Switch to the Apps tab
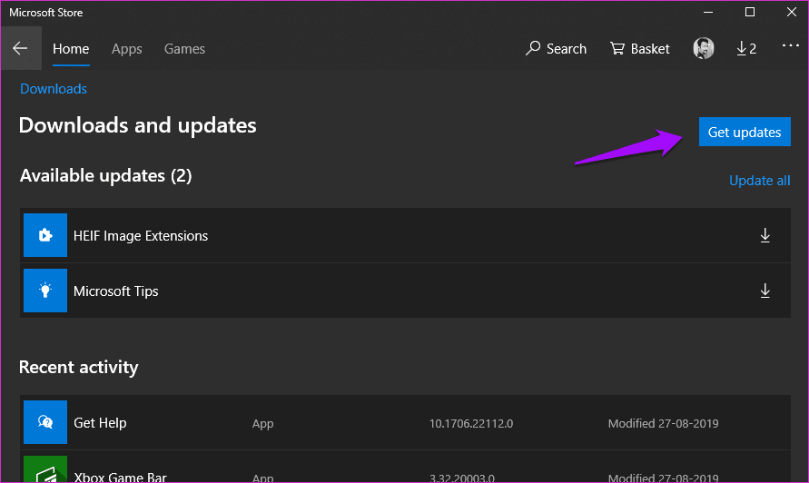Screen dimensions: 809x483 pos(127,49)
